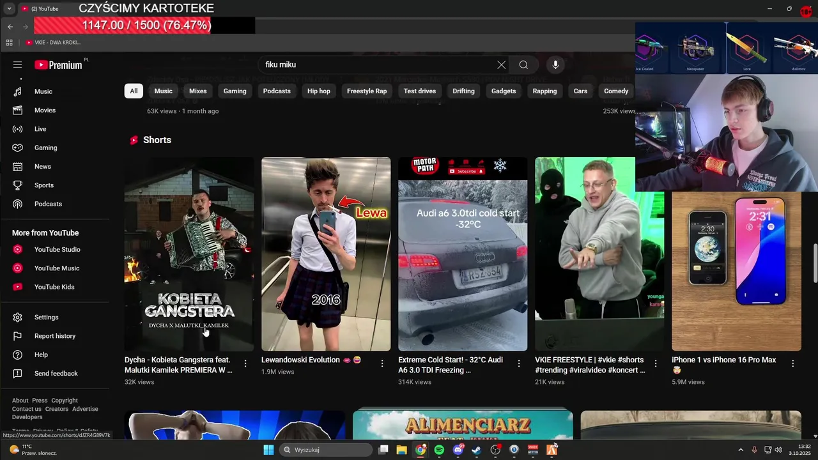
Task: Play the Audi a6 cold start short thumbnail
Action: point(463,254)
